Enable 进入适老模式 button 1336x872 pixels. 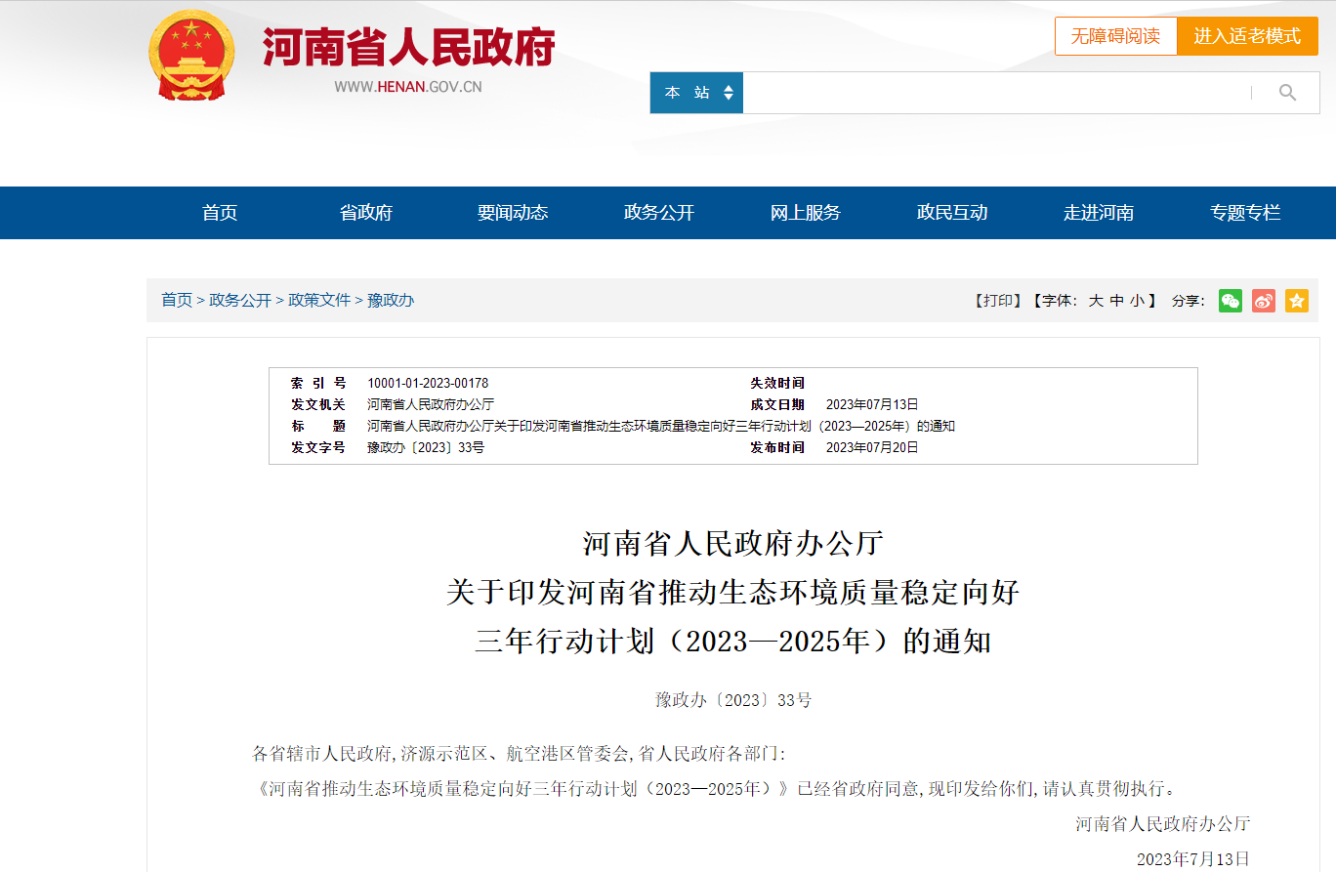[x=1247, y=36]
